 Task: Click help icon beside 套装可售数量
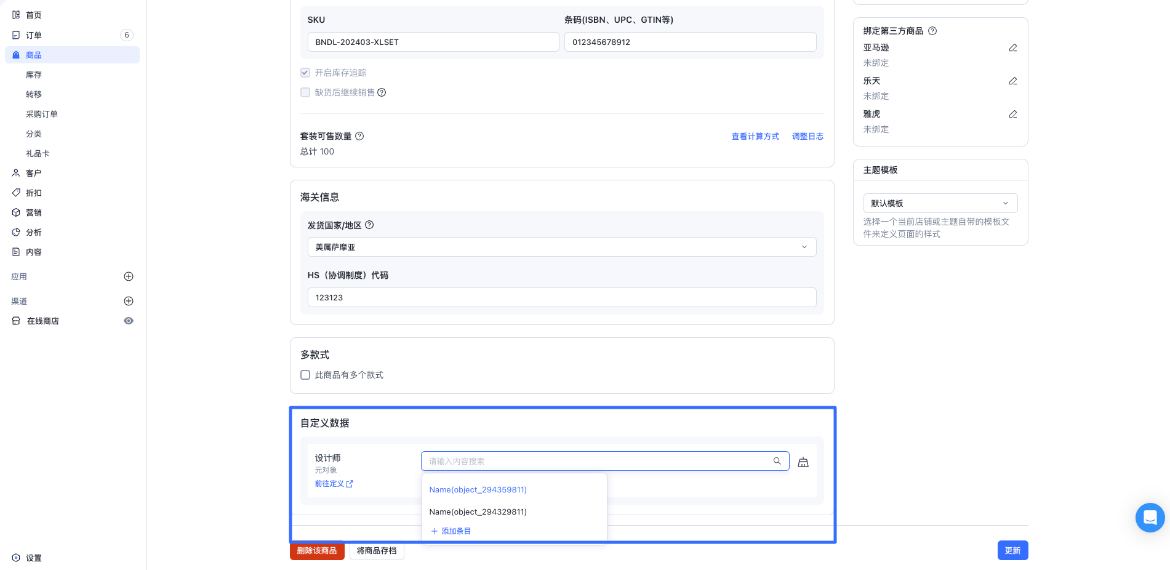pos(359,136)
